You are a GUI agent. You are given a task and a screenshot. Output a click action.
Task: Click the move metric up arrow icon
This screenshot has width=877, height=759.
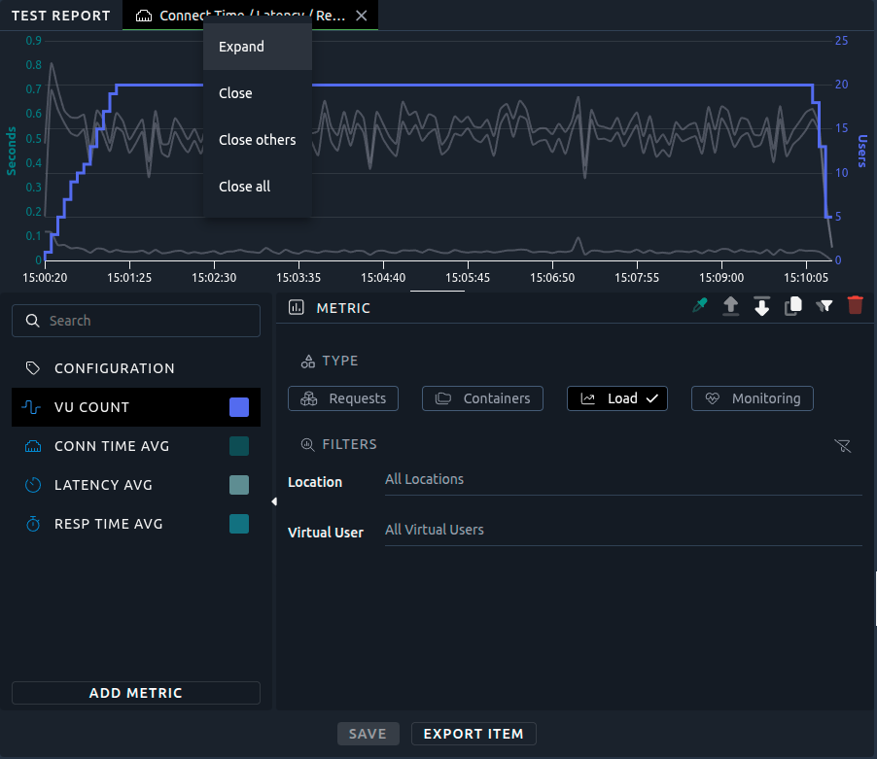tap(731, 306)
